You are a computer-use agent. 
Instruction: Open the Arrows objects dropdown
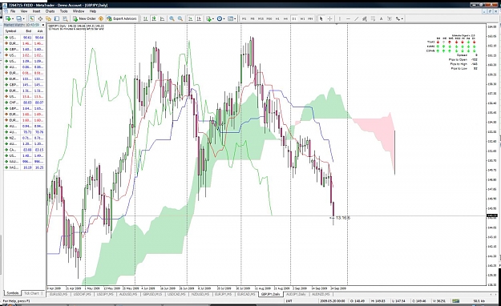click(399, 19)
